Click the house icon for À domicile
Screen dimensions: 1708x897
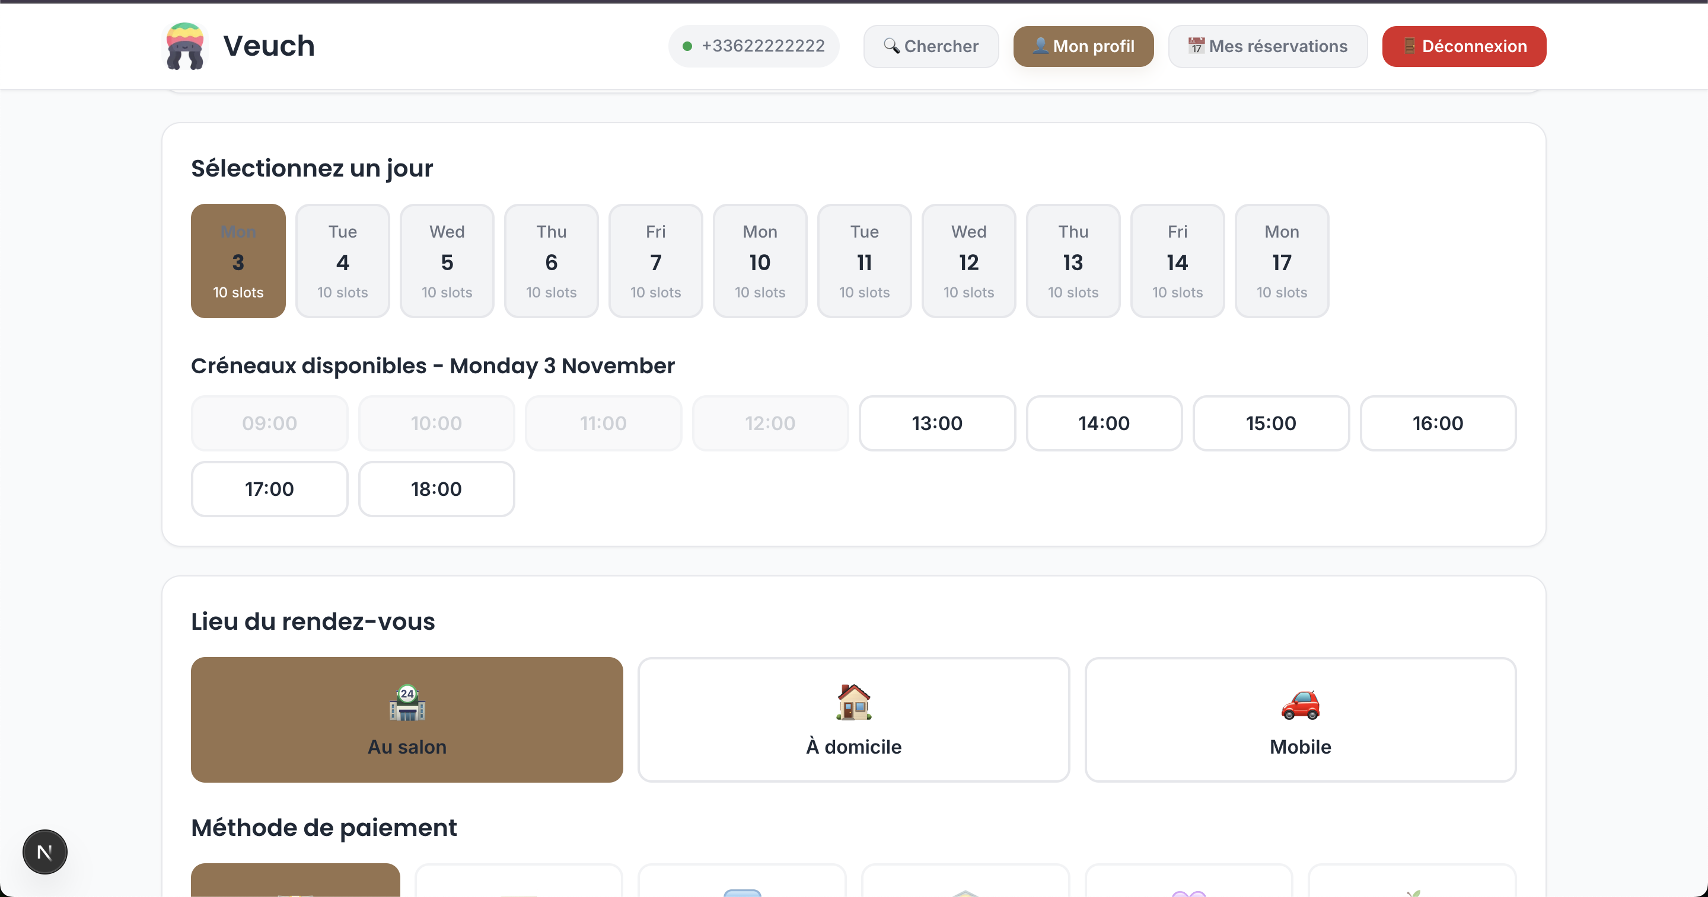click(x=853, y=702)
